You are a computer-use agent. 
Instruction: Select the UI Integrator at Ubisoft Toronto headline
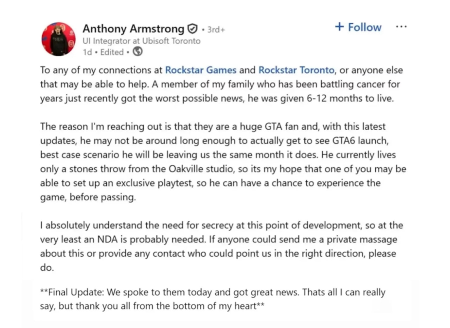tap(142, 41)
